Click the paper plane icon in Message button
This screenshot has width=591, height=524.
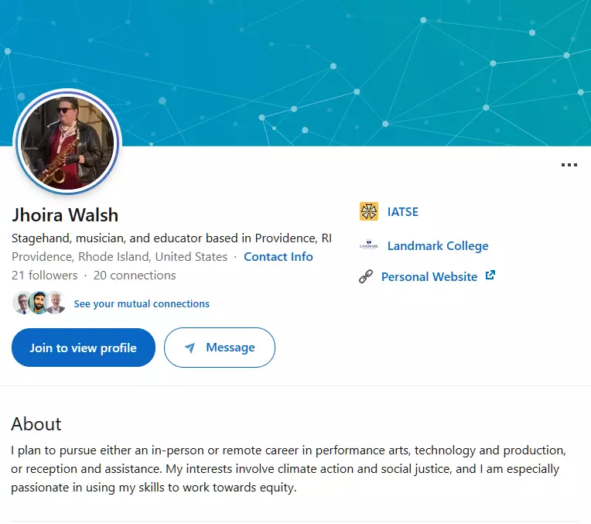[x=190, y=348]
